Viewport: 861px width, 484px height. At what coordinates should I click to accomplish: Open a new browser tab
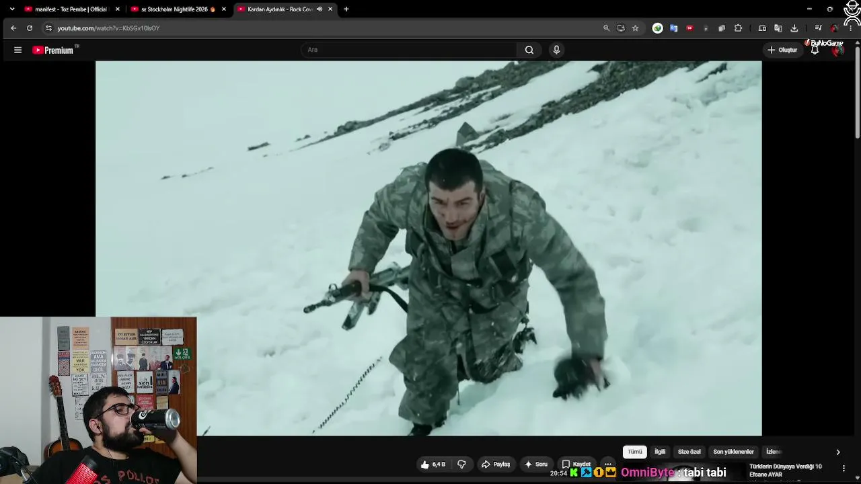click(346, 9)
